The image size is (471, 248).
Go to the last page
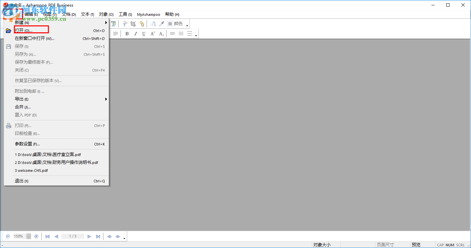click(98, 236)
